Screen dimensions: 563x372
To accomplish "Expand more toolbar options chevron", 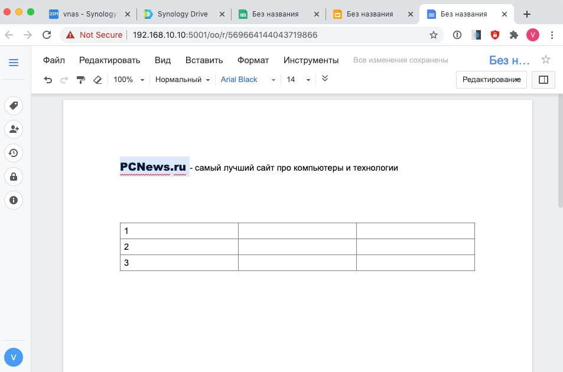I will pyautogui.click(x=324, y=79).
